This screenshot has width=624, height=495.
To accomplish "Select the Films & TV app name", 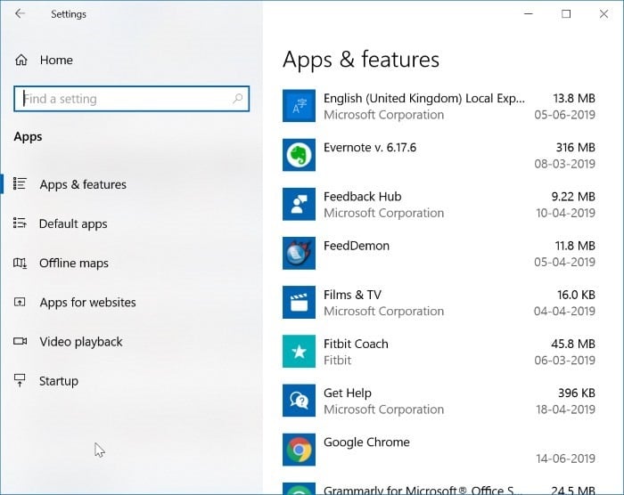I will (x=352, y=295).
